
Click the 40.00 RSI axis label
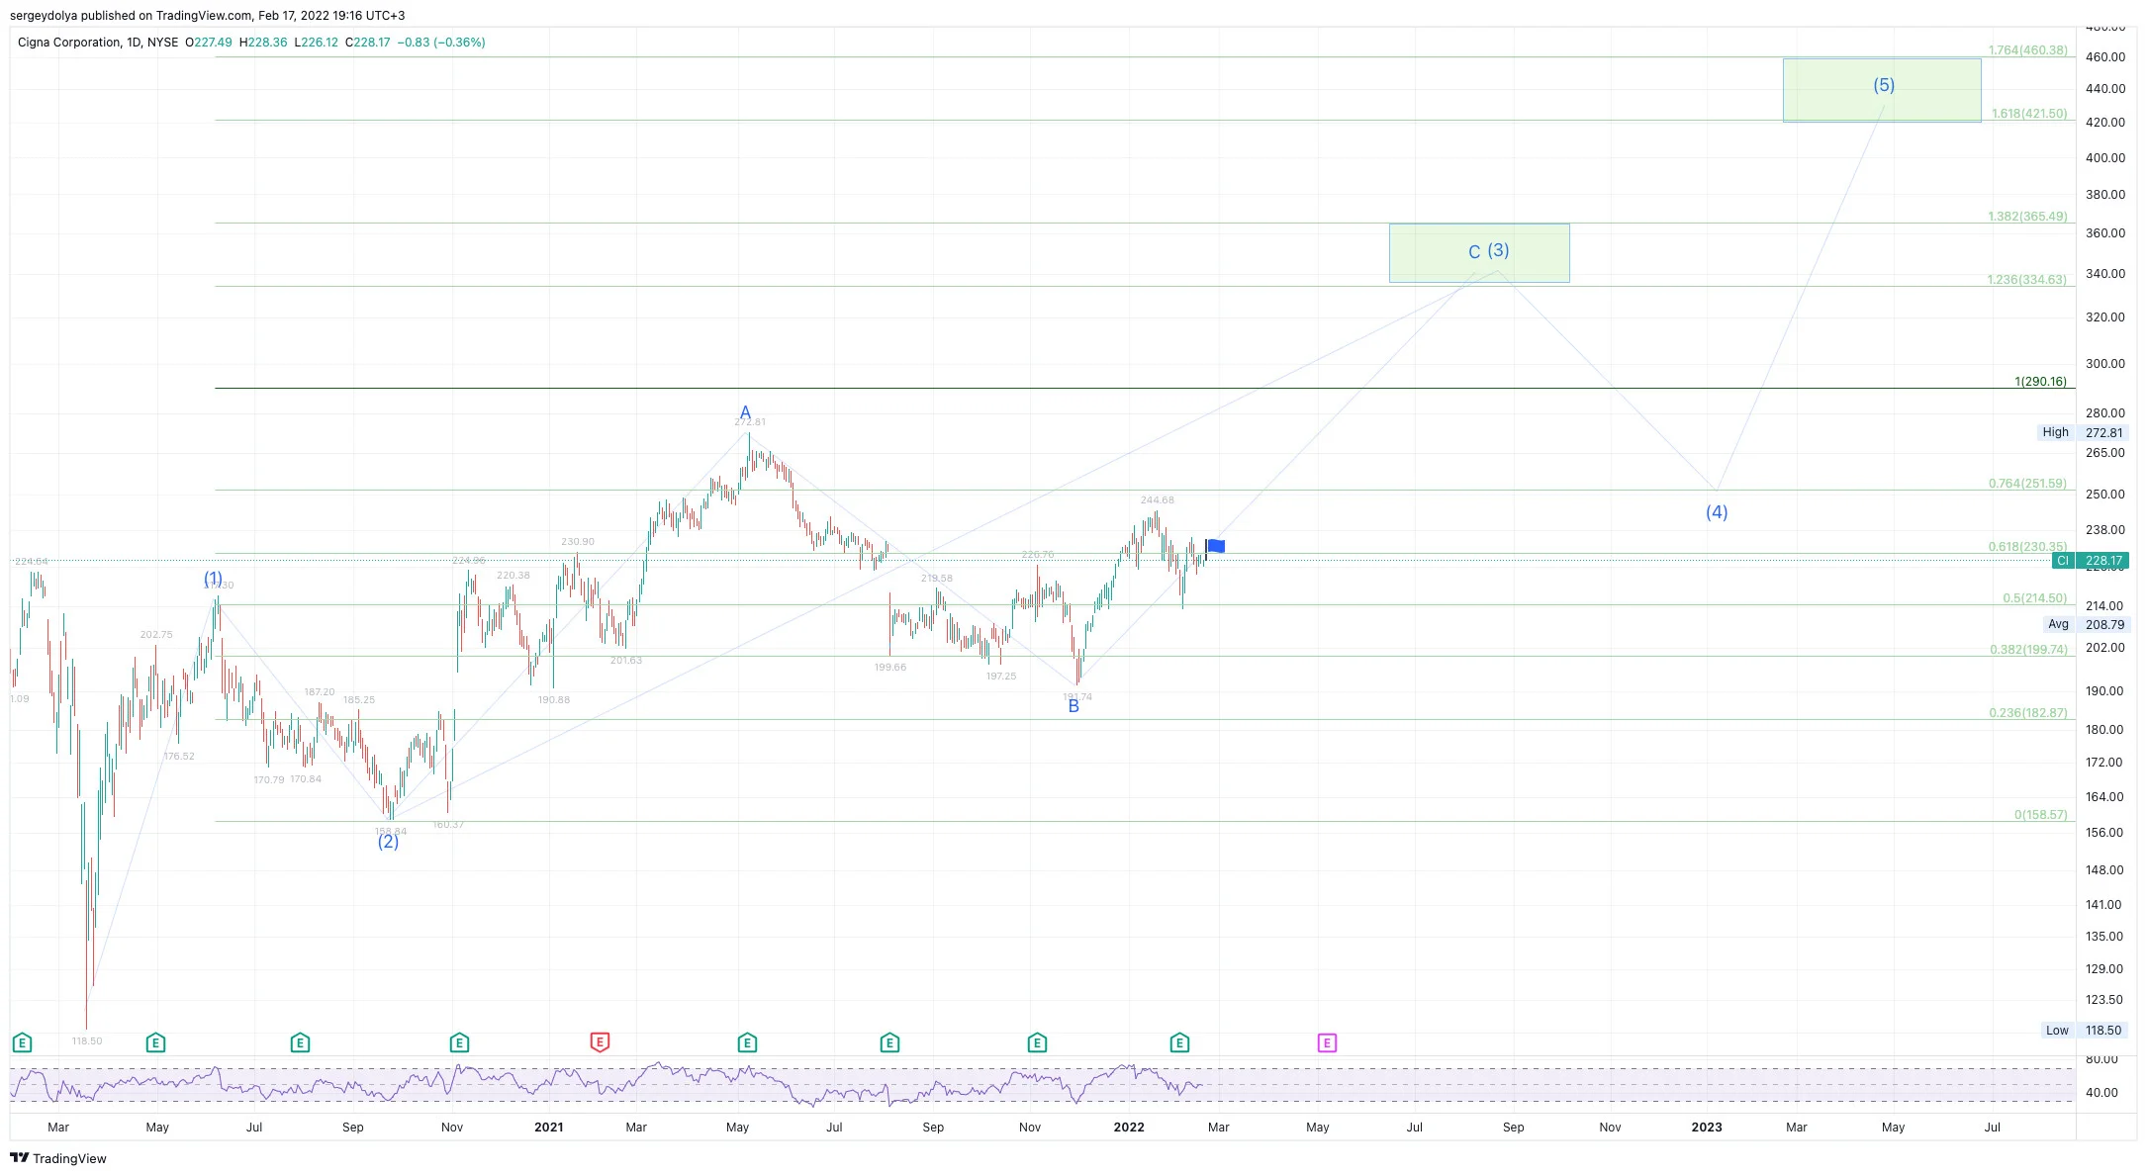pyautogui.click(x=2102, y=1093)
